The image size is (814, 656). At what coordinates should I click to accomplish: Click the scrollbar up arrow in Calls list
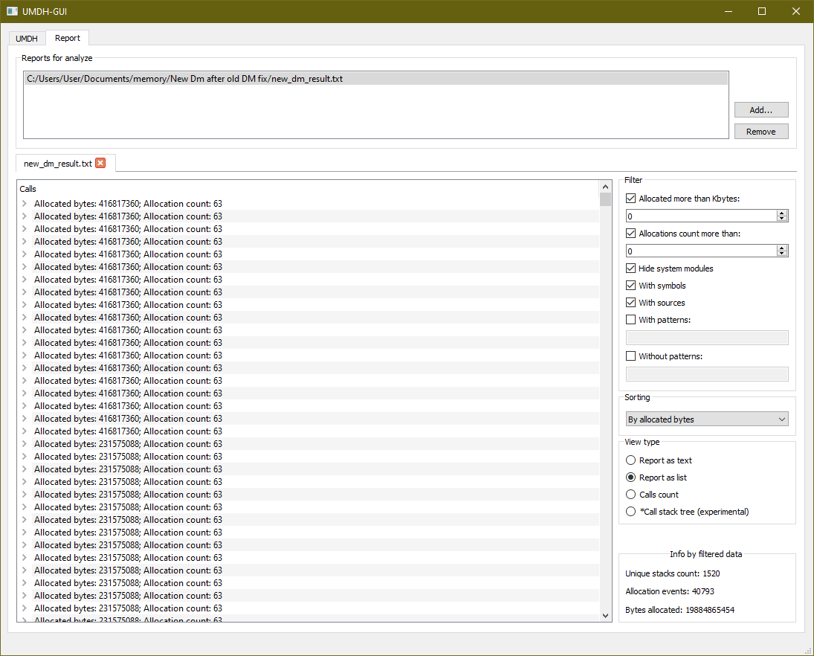(604, 187)
